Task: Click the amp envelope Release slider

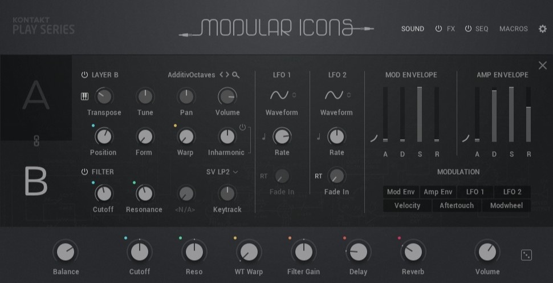Action: 528,114
